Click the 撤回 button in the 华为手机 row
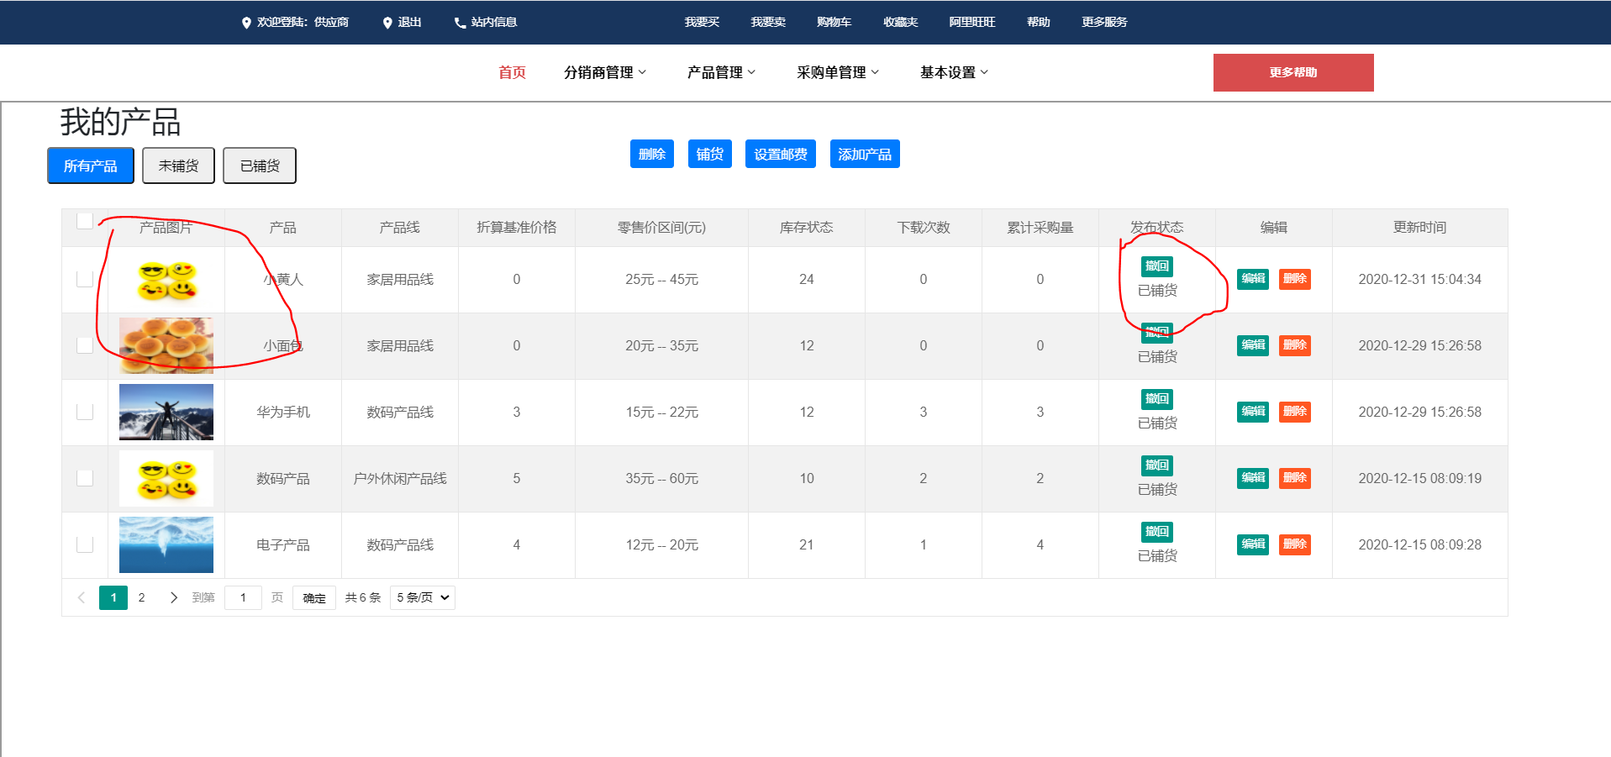The height and width of the screenshot is (757, 1611). 1156,398
